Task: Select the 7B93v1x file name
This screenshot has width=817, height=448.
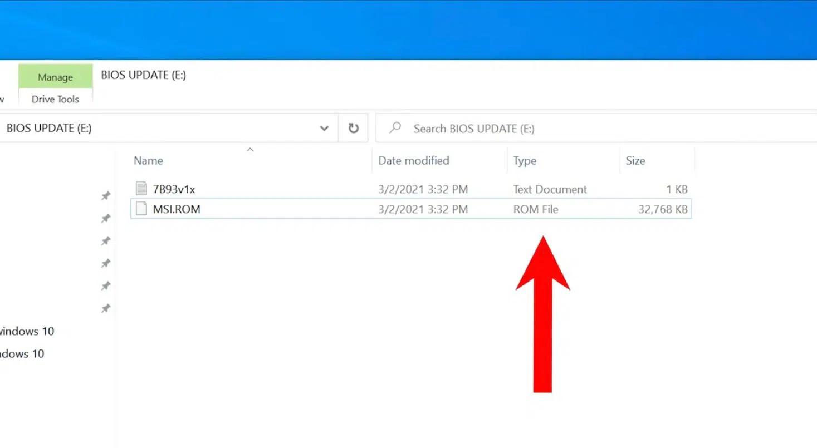Action: pos(174,189)
